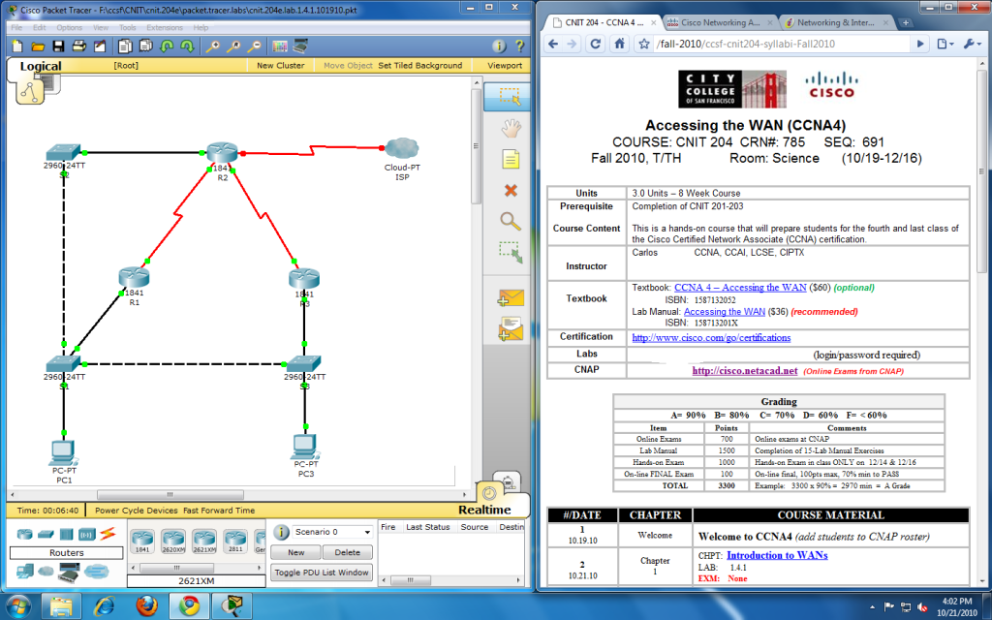Open Windows Explorer from taskbar

coord(61,606)
